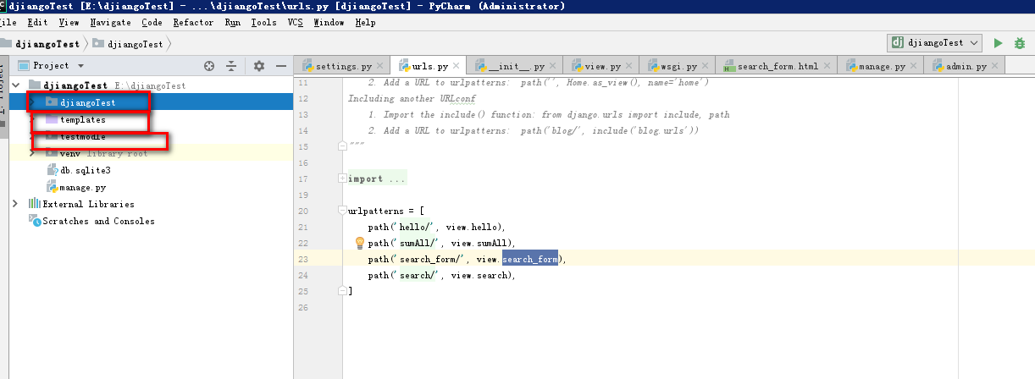Close the wsgi.py tab

704,66
